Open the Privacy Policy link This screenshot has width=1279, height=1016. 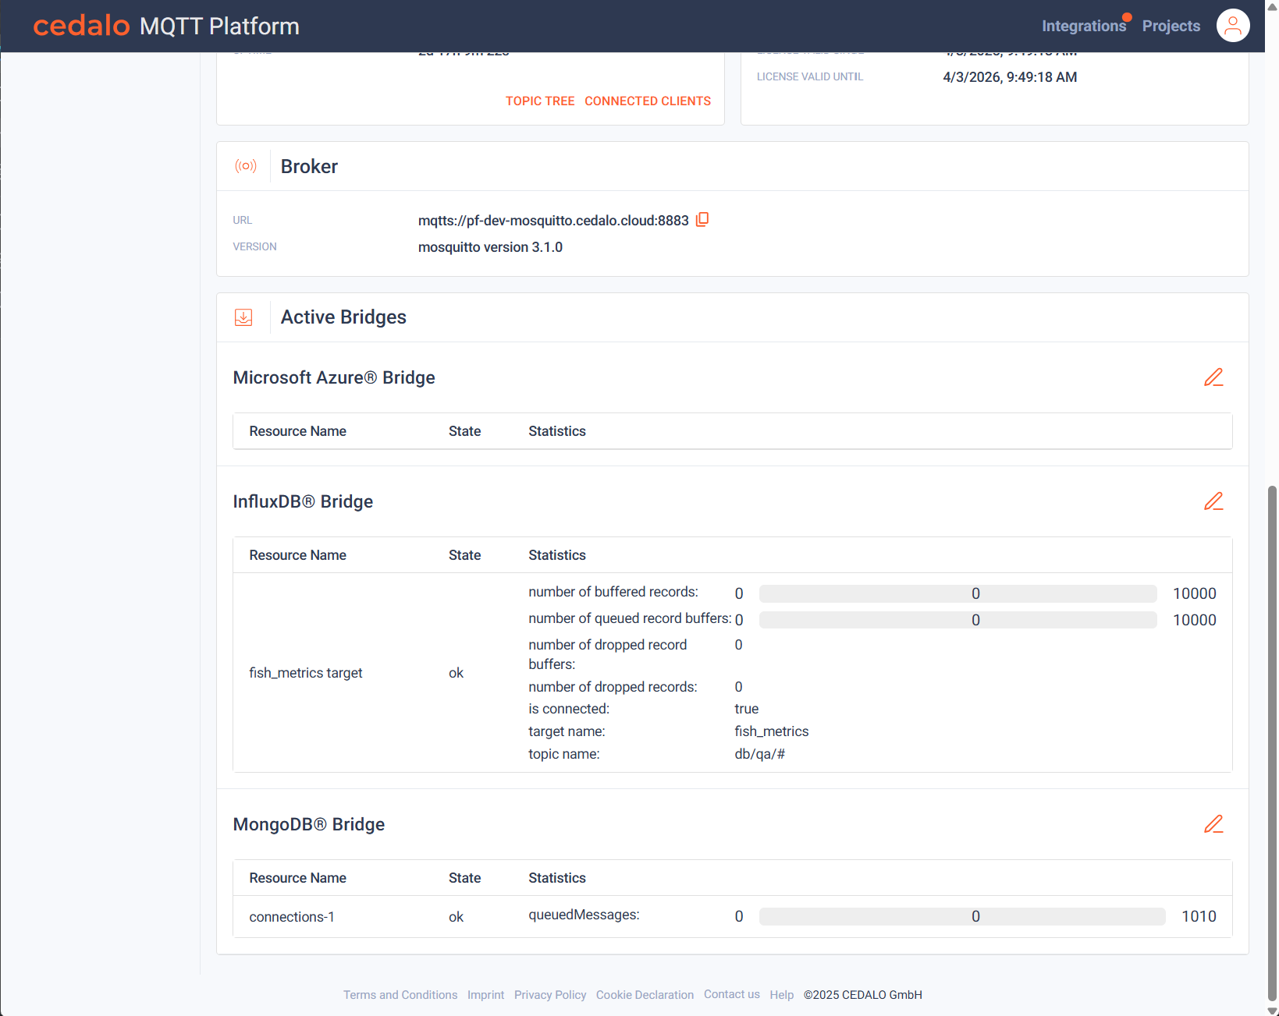pos(550,995)
